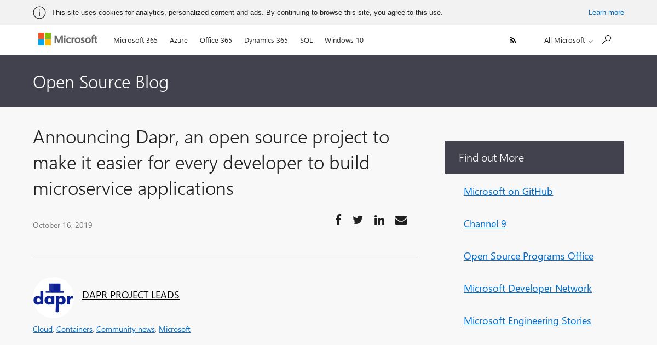Click the cookie notice info icon

pyautogui.click(x=39, y=13)
